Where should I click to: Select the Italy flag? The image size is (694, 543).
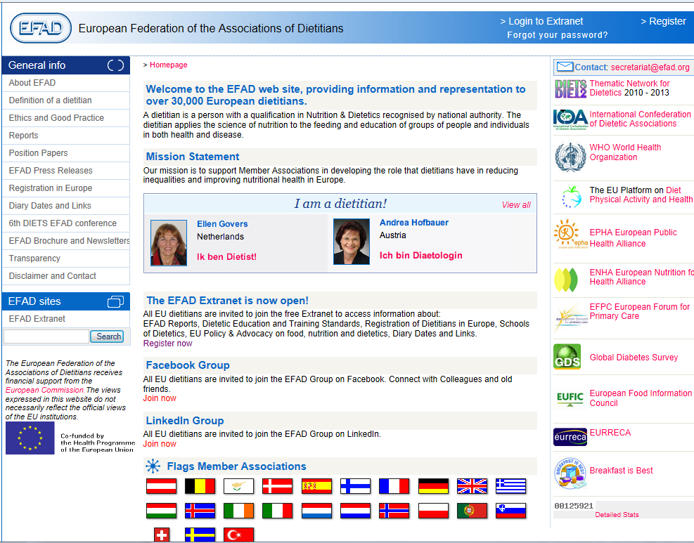(x=277, y=511)
